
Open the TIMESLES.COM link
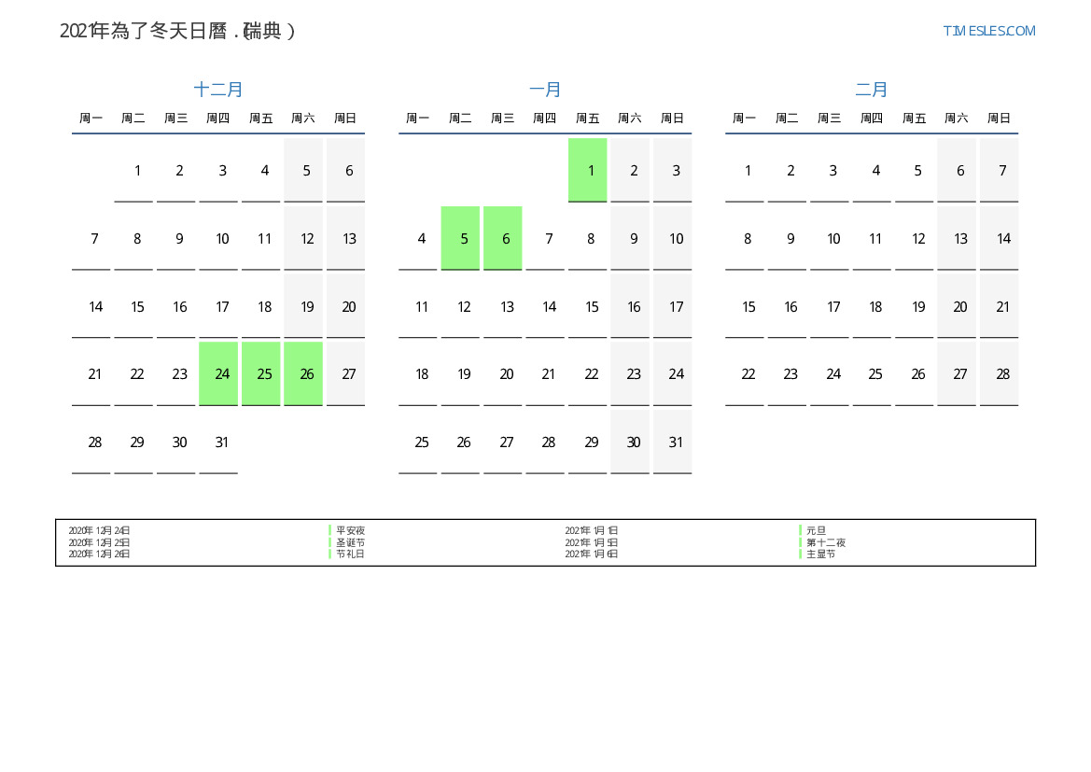click(988, 31)
